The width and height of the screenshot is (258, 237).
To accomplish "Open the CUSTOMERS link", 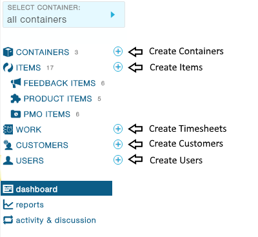I will click(x=42, y=145).
